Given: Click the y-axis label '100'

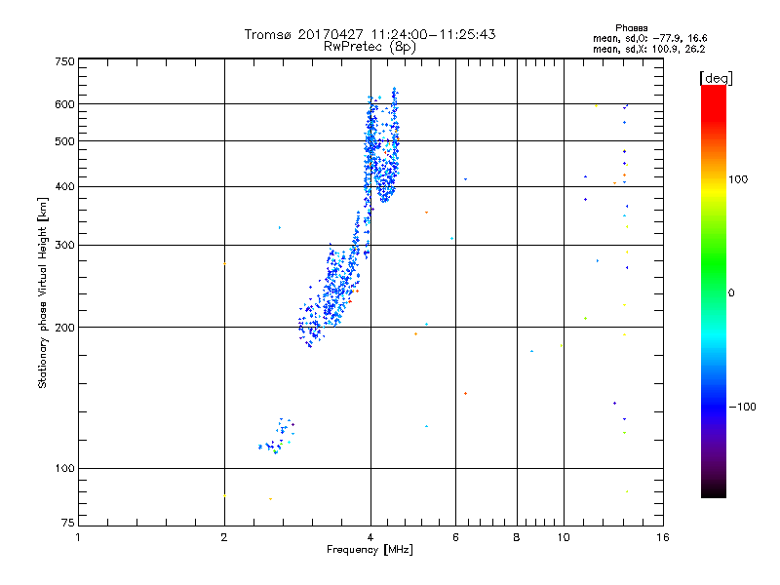Looking at the screenshot, I should [x=64, y=469].
